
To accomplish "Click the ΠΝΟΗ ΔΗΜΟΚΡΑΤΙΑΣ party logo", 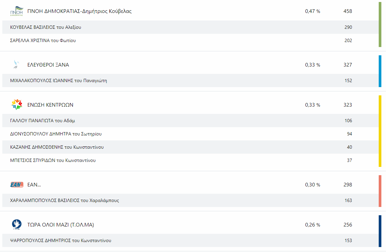I will pos(17,11).
